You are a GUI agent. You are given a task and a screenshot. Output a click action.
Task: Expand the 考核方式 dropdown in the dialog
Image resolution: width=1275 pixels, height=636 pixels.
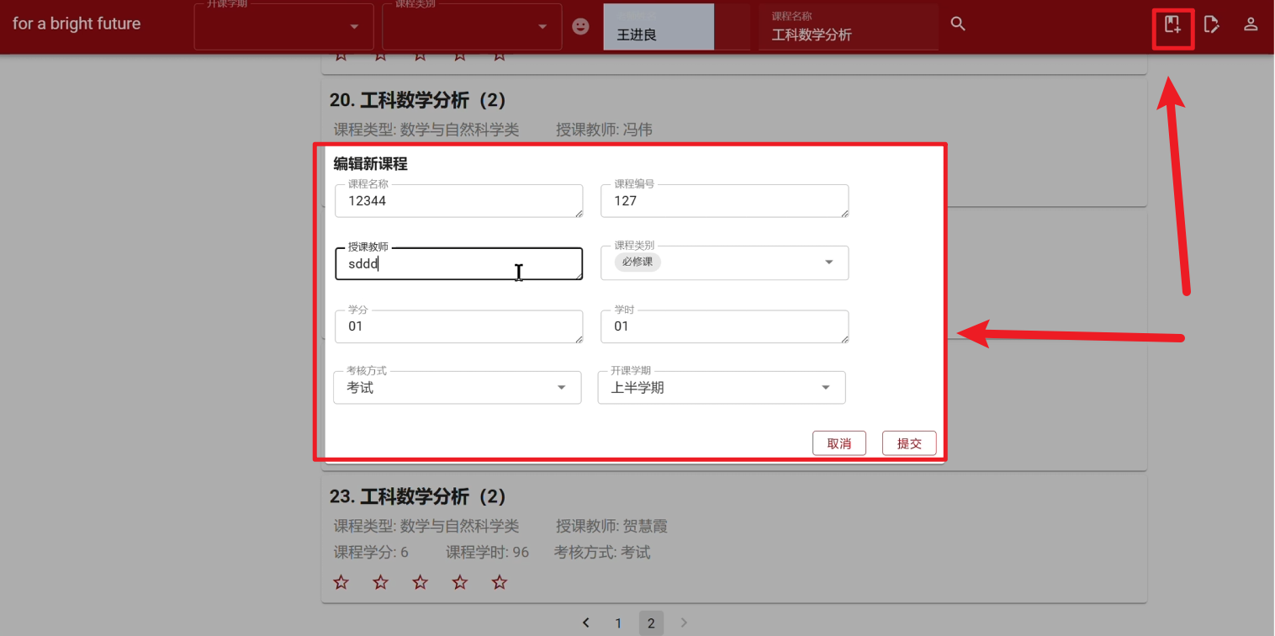[x=561, y=387]
